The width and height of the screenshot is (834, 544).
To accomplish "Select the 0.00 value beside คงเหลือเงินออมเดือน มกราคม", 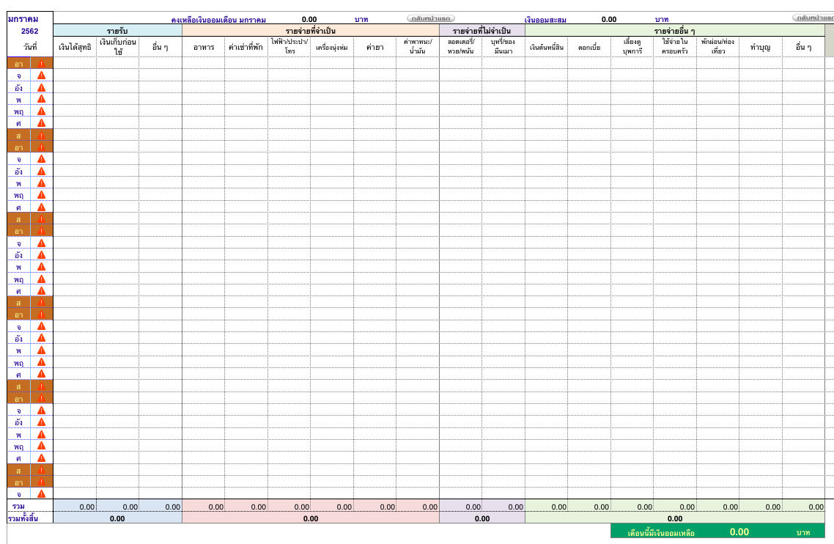I will tap(309, 20).
